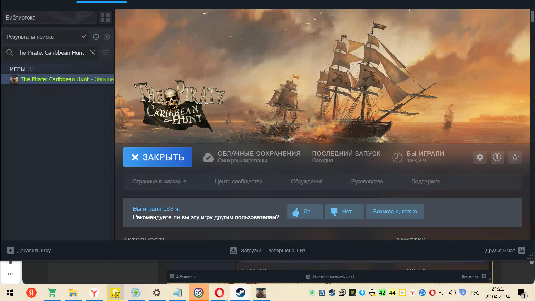Image resolution: width=535 pixels, height=301 pixels.
Task: Open green shopping cart taskbar app
Action: 52,293
